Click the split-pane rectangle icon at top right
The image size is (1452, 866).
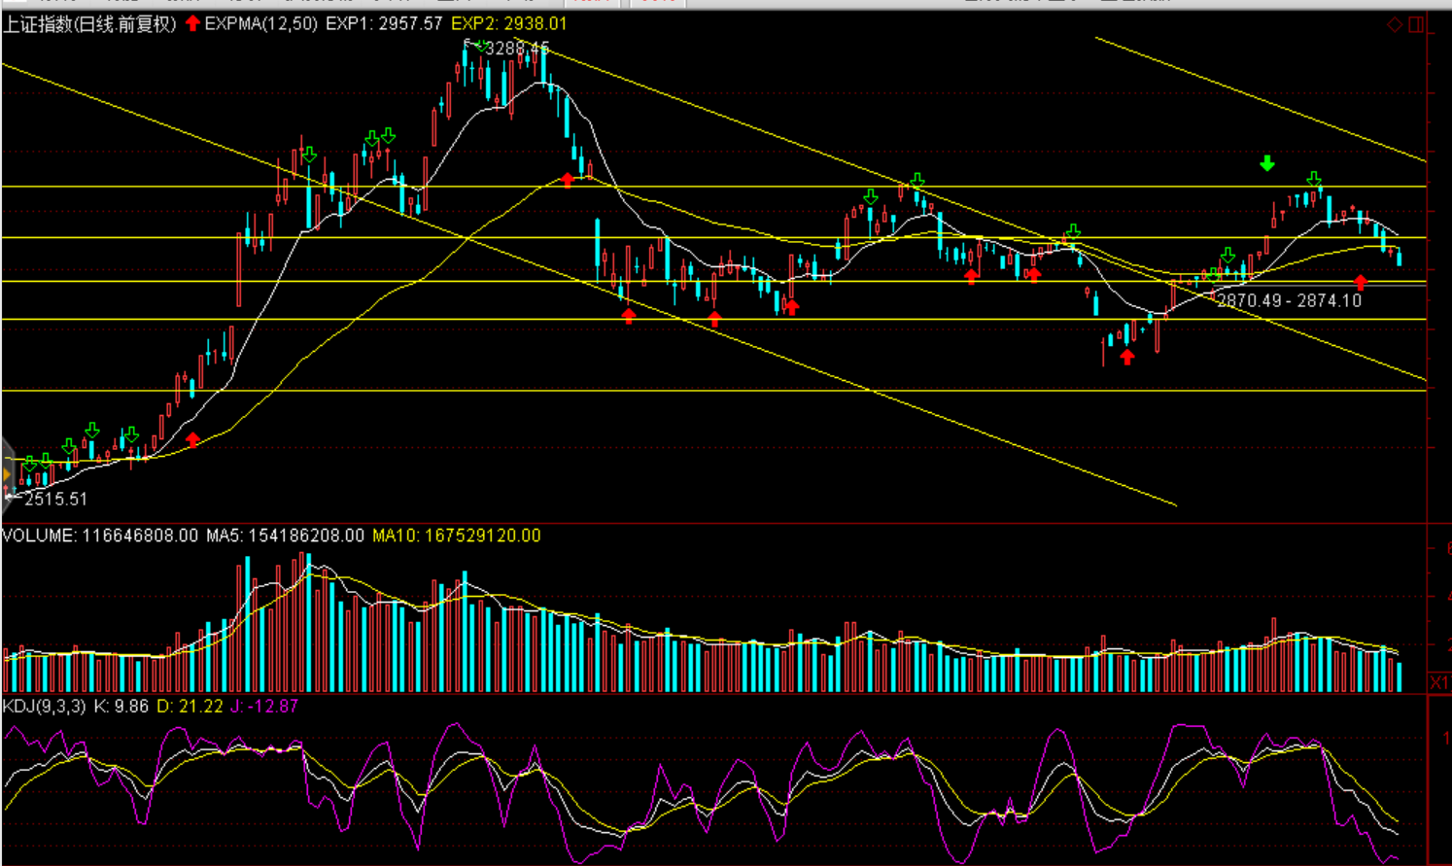[x=1416, y=24]
